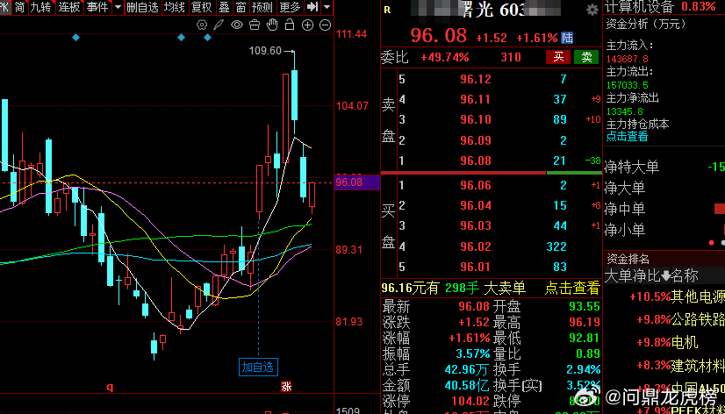725x414 pixels.
Task: Click the 开盘 93.55 value
Action: (x=585, y=306)
